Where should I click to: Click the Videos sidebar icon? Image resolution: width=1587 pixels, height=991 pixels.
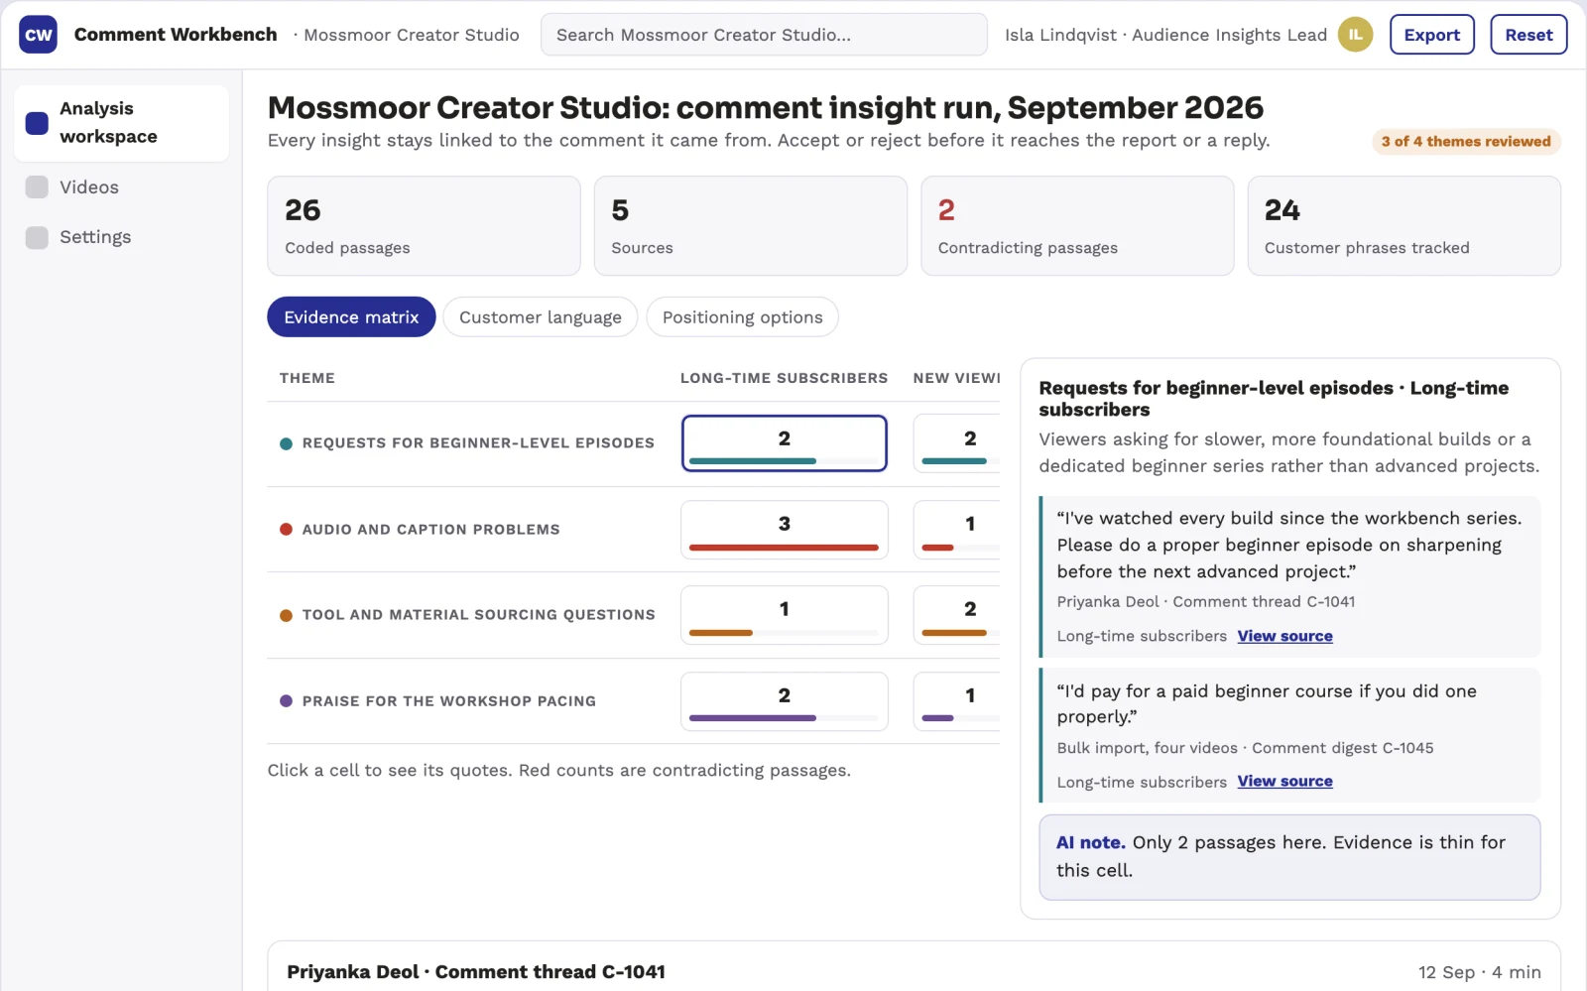(37, 187)
